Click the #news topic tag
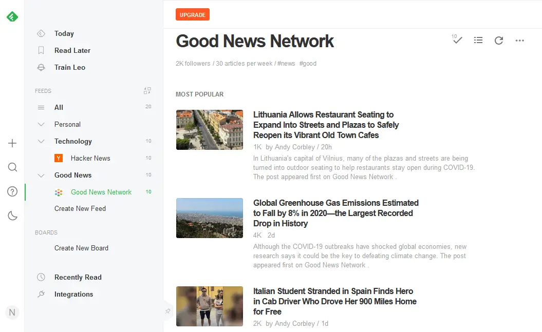 tap(286, 64)
